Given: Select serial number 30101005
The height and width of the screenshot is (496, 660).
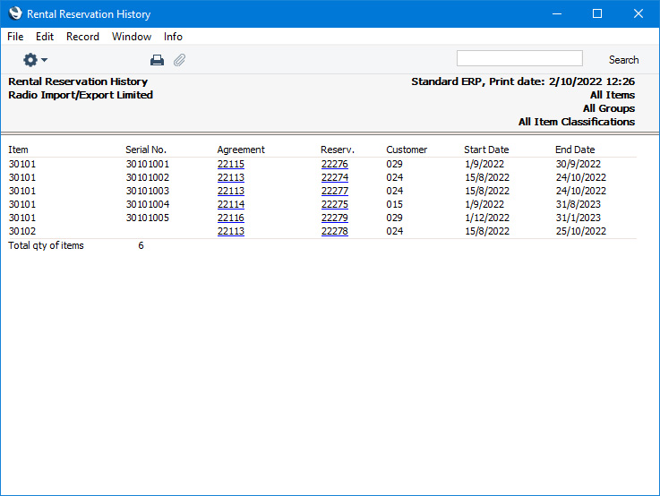Looking at the screenshot, I should pyautogui.click(x=148, y=218).
